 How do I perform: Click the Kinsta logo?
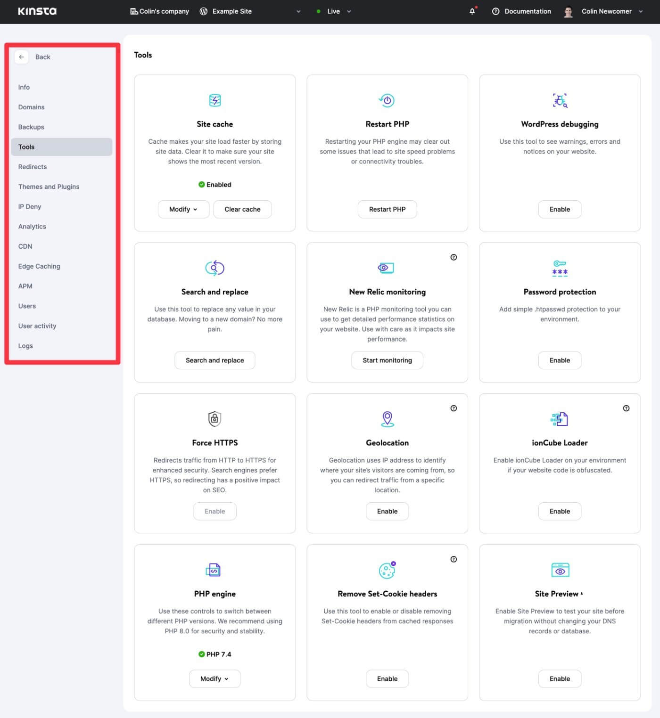pos(37,11)
